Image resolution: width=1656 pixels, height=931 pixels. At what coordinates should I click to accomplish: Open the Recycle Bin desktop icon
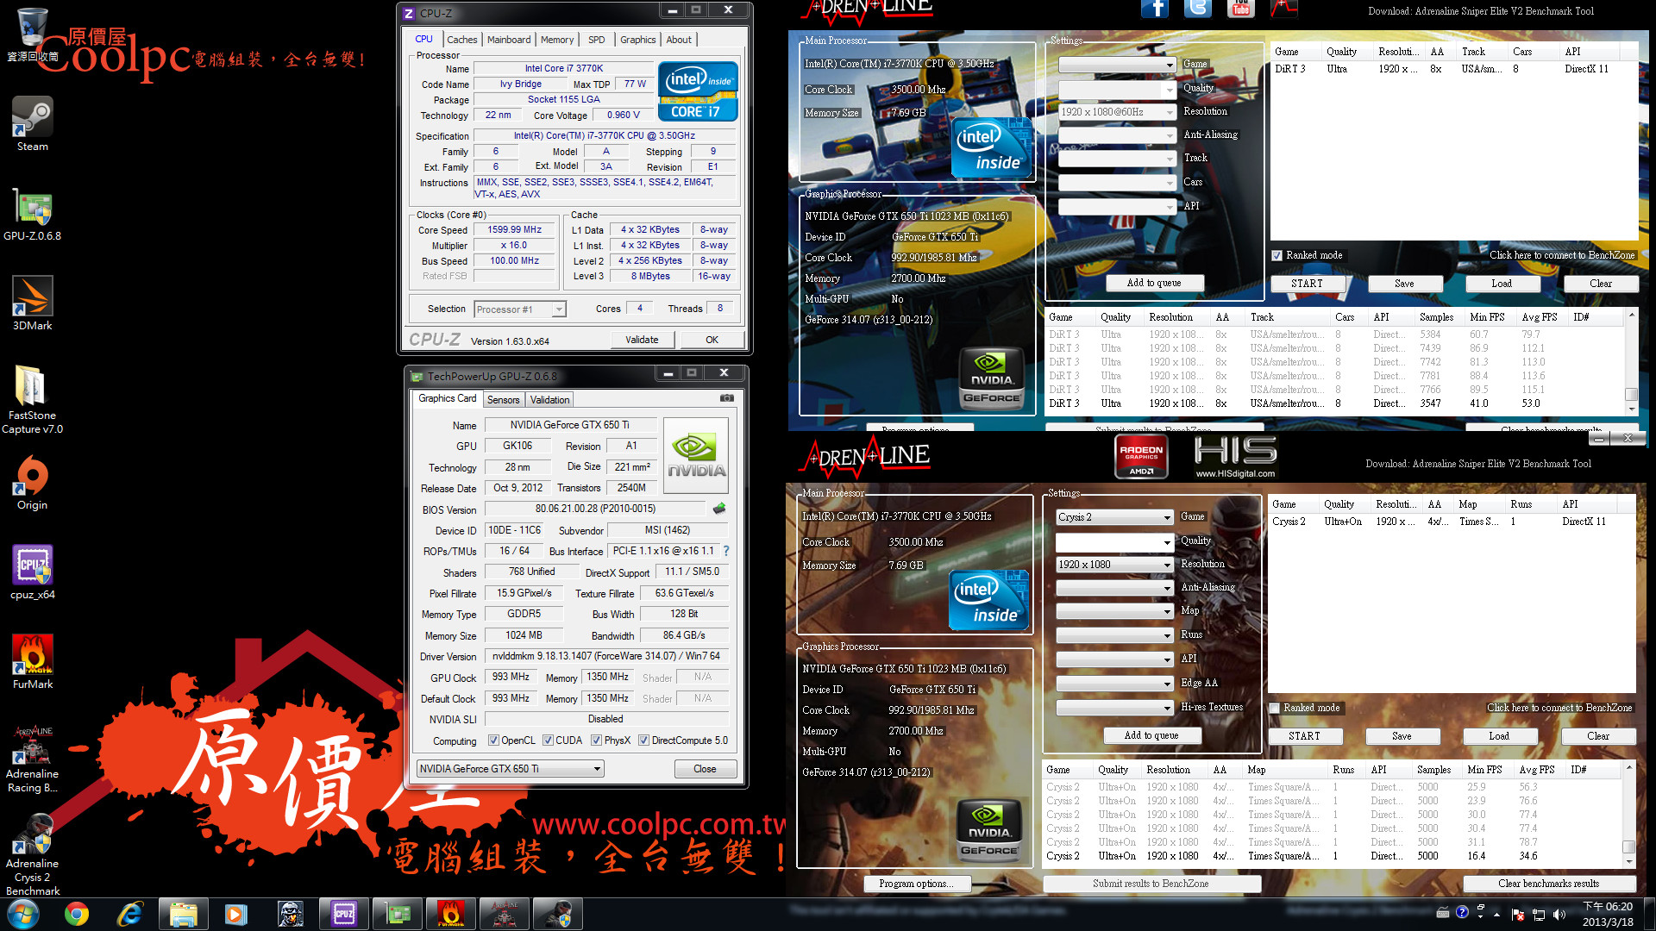click(x=32, y=34)
